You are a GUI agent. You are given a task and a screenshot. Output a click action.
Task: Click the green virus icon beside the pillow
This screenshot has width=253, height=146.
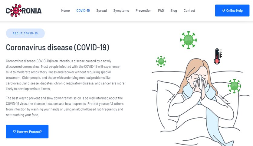click(x=234, y=86)
